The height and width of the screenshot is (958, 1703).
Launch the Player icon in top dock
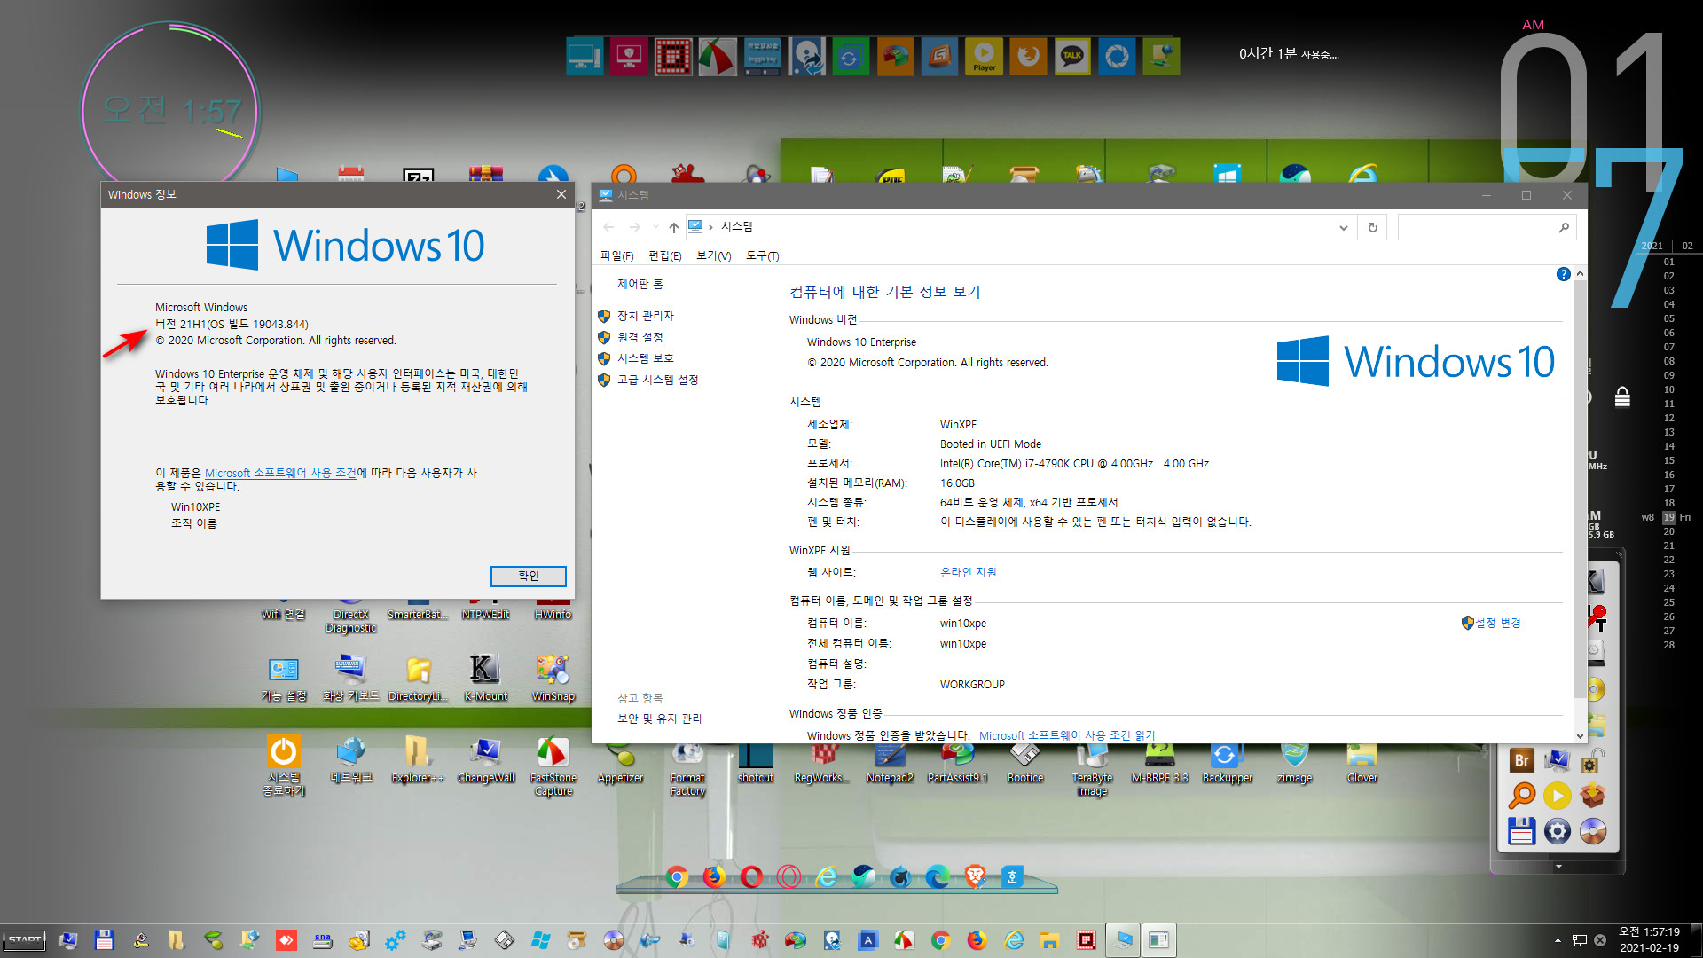984,57
